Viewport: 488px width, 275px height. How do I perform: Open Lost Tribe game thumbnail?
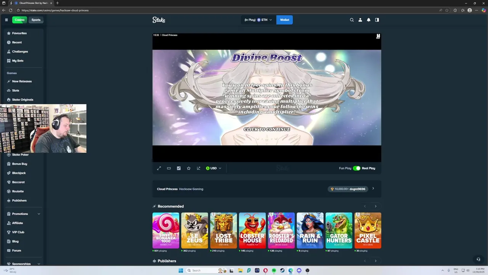(223, 230)
